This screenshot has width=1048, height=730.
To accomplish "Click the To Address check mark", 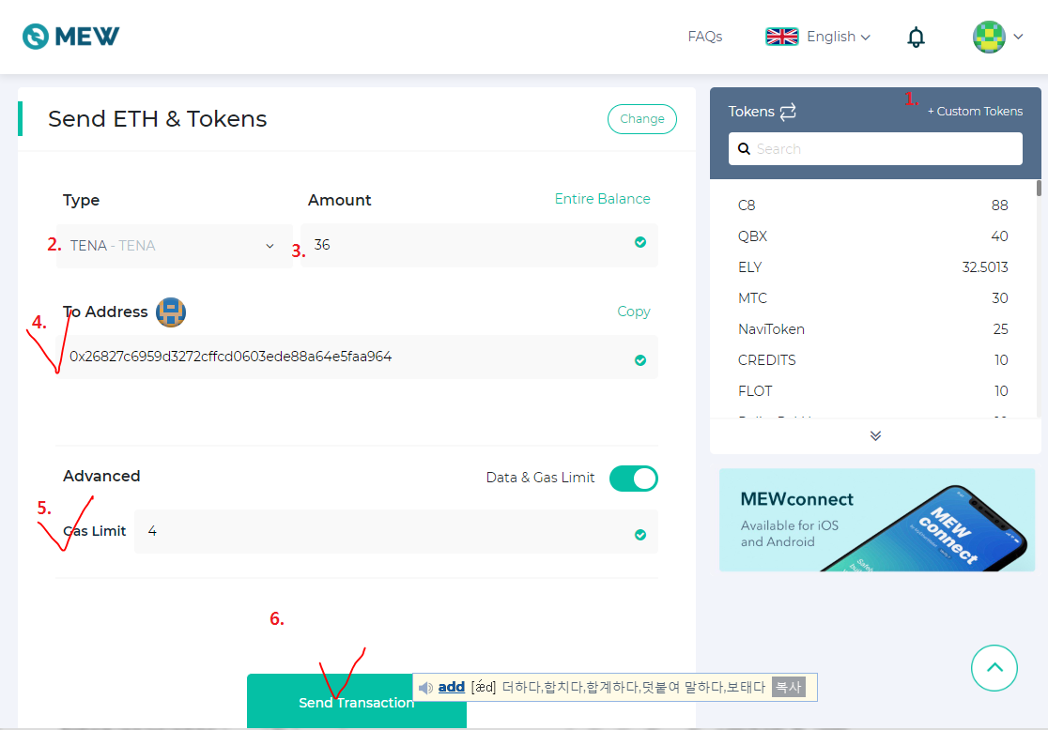I will coord(640,360).
